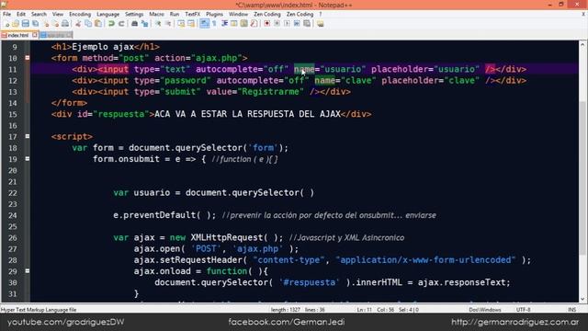This screenshot has height=331, width=588.
Task: Click the Paste toolbar icon
Action: (x=98, y=24)
